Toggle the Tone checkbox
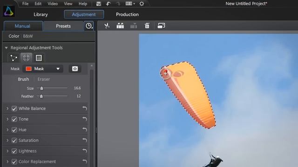The width and height of the screenshot is (298, 167). click(14, 119)
